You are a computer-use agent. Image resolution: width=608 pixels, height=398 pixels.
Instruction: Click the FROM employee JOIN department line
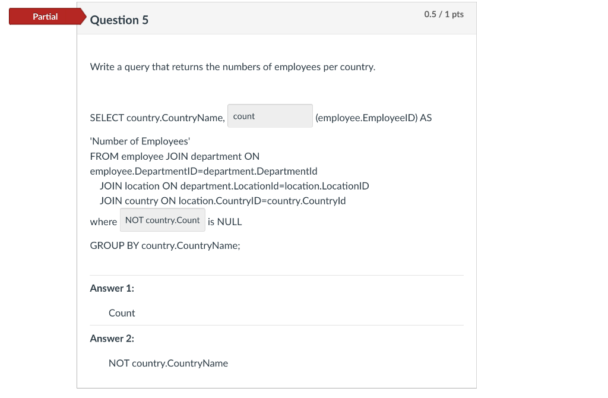click(174, 156)
